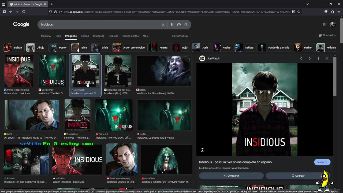The width and height of the screenshot is (343, 193).
Task: Click the Google logo
Action: point(21,24)
